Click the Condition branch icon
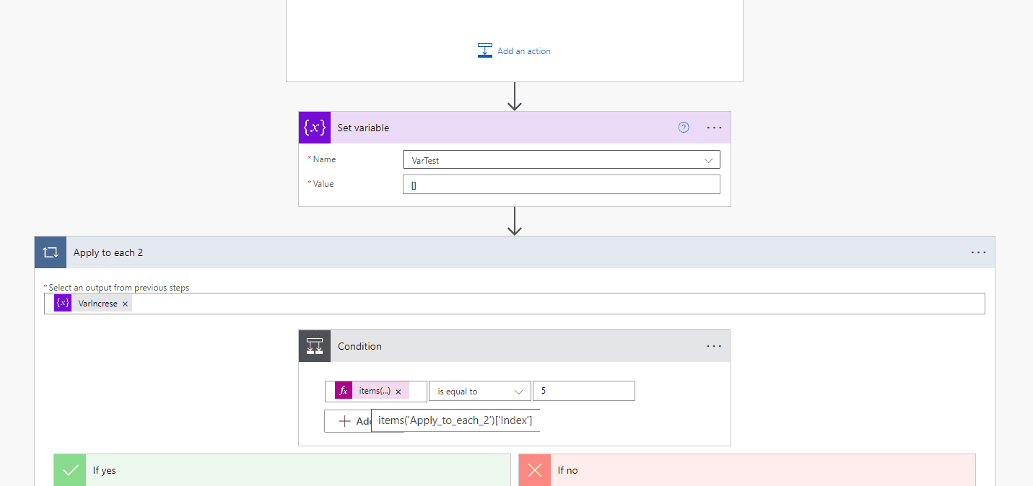 tap(314, 345)
